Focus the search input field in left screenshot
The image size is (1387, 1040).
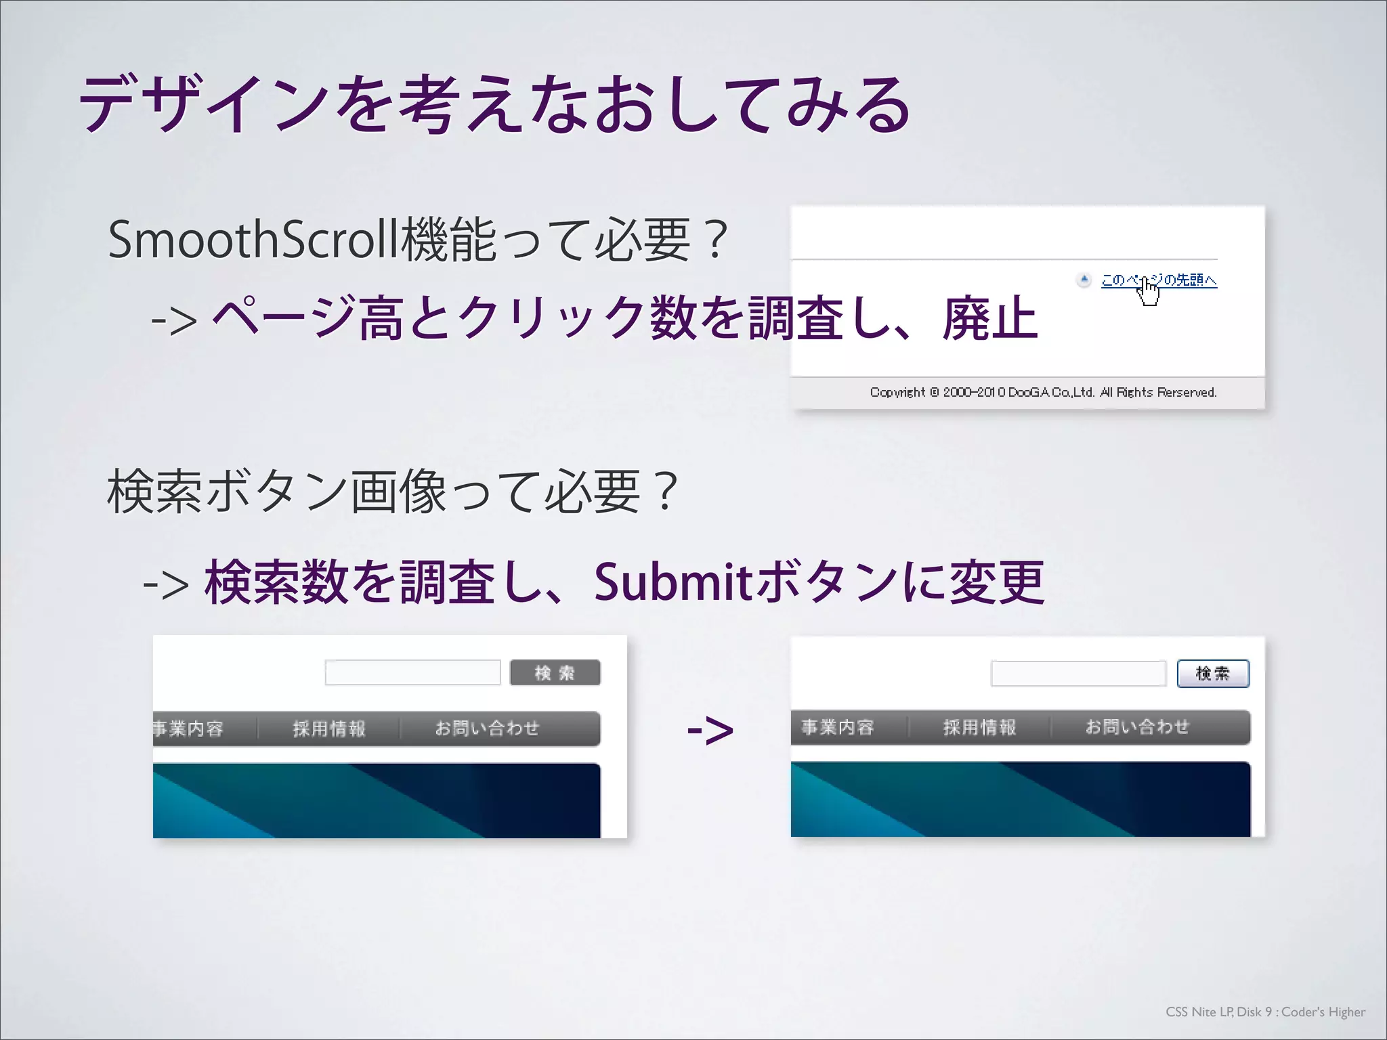pyautogui.click(x=412, y=672)
